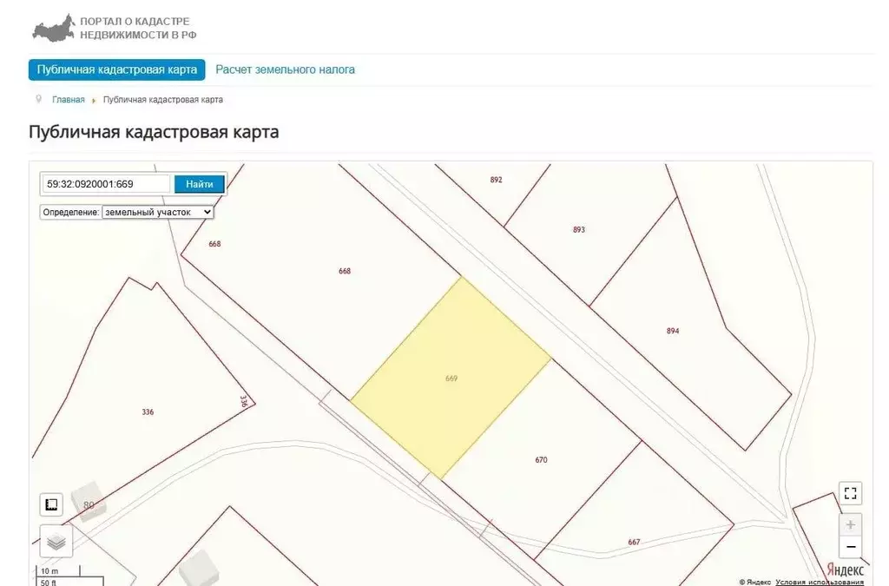889x586 pixels.
Task: Switch to 'Расчет земельного налога' tab
Action: (285, 69)
